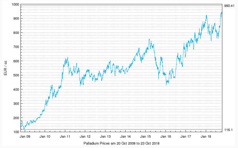This screenshot has width=238, height=148.
Task: Select the 'Jan 11' x-axis label
Action: click(x=65, y=137)
